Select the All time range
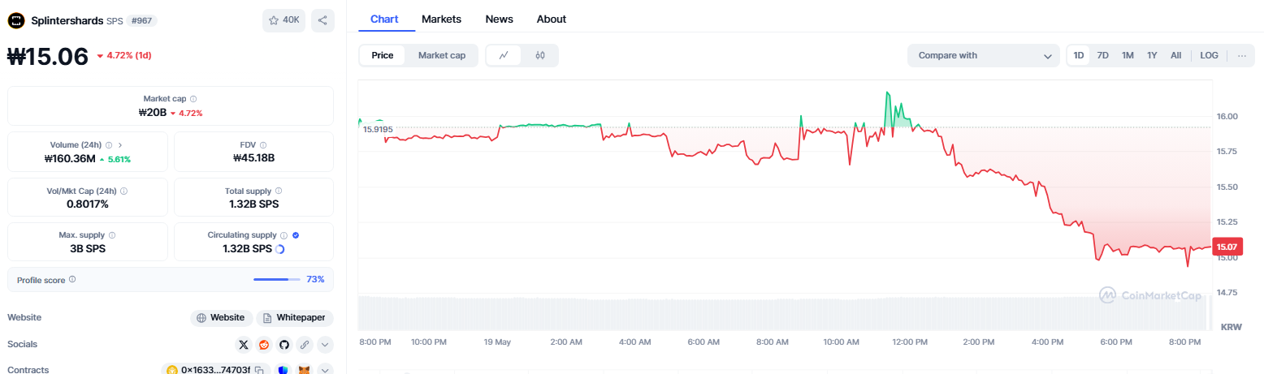The image size is (1264, 374). pyautogui.click(x=1175, y=55)
